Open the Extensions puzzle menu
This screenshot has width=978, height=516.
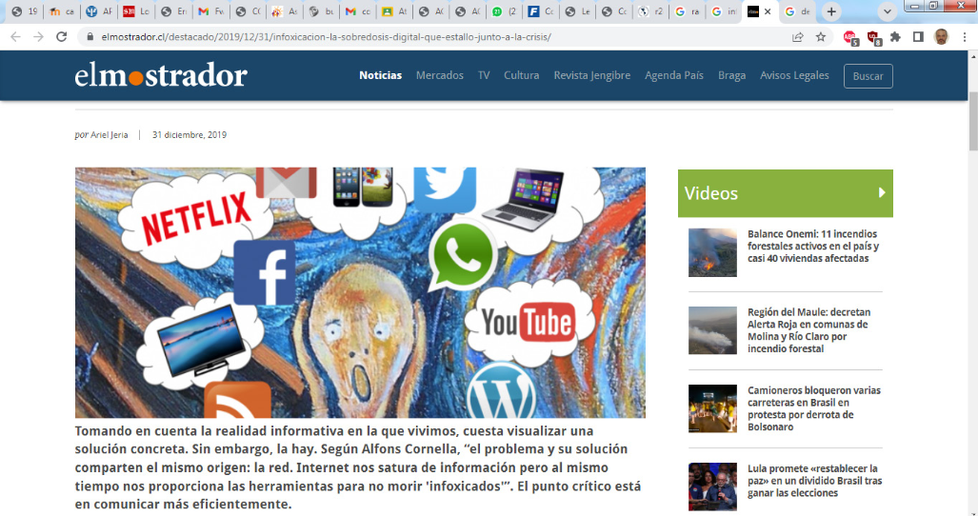pyautogui.click(x=895, y=37)
